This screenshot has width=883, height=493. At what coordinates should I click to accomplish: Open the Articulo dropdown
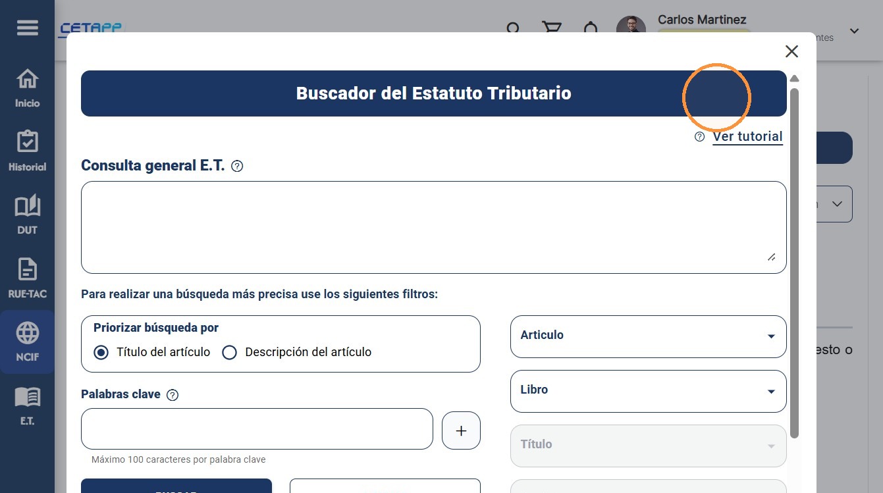(648, 336)
